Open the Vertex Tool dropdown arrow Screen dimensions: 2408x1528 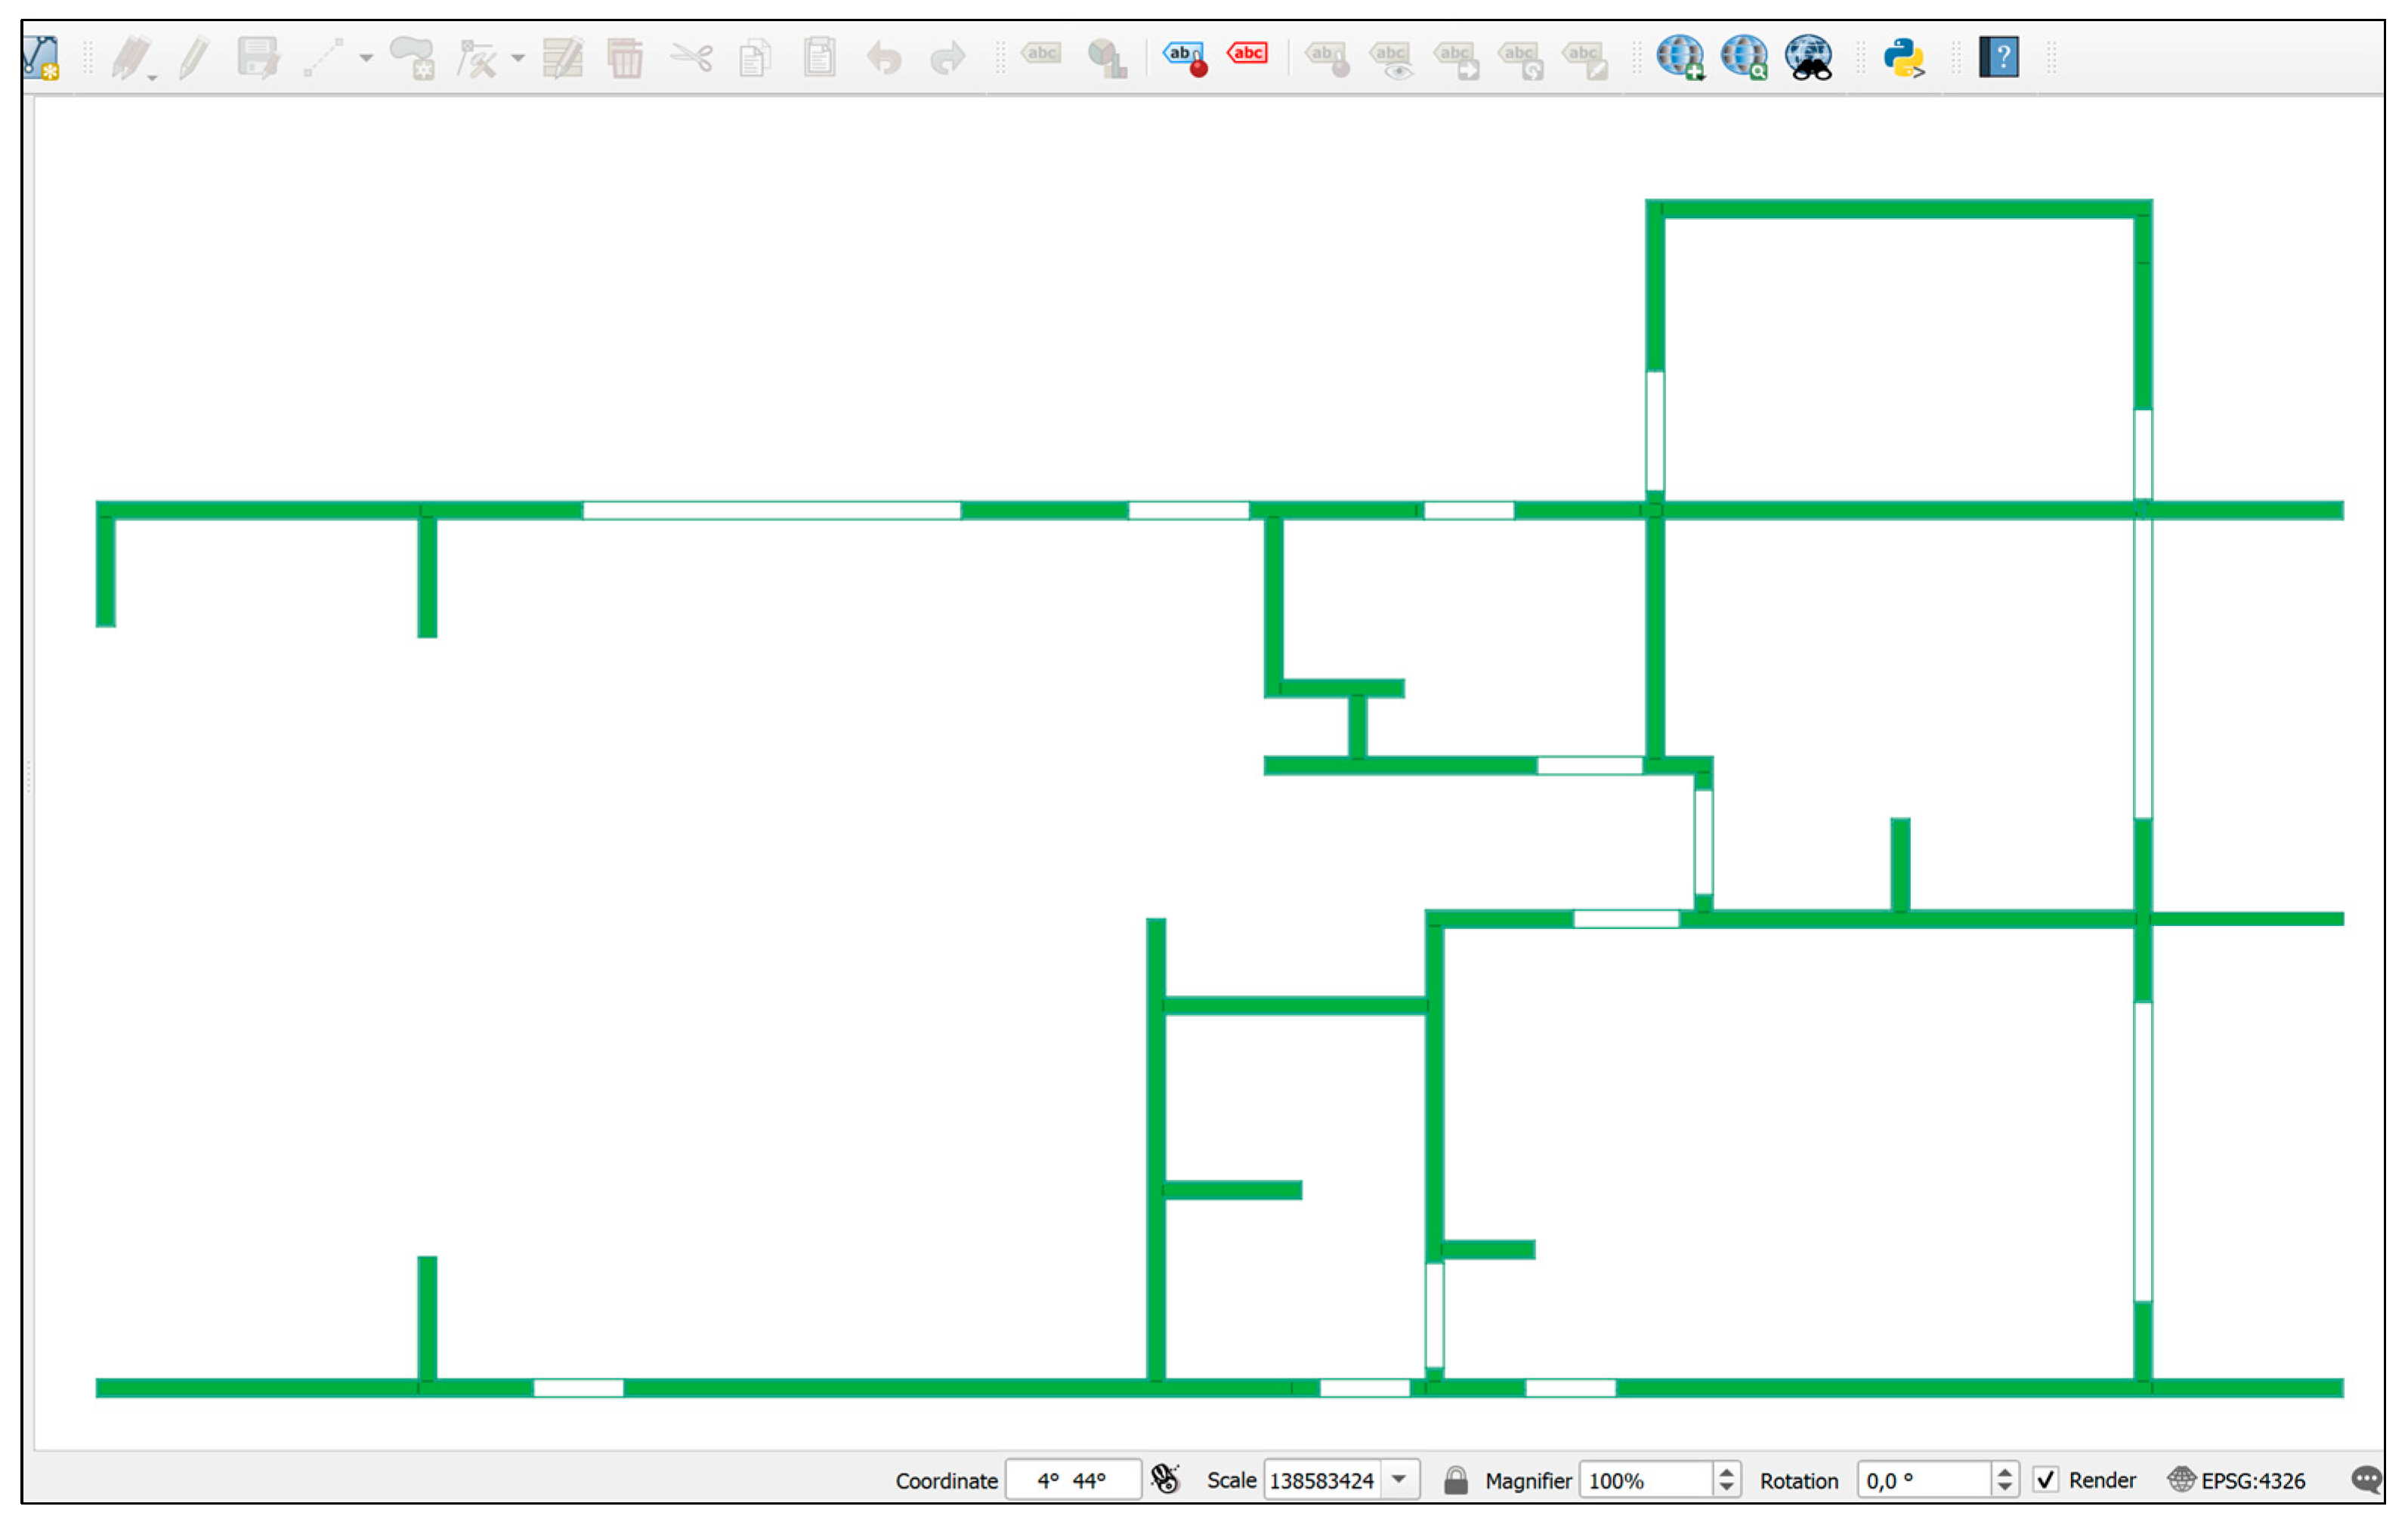click(x=518, y=58)
